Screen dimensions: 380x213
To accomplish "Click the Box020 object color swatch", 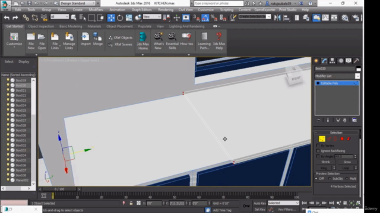I will 359,69.
